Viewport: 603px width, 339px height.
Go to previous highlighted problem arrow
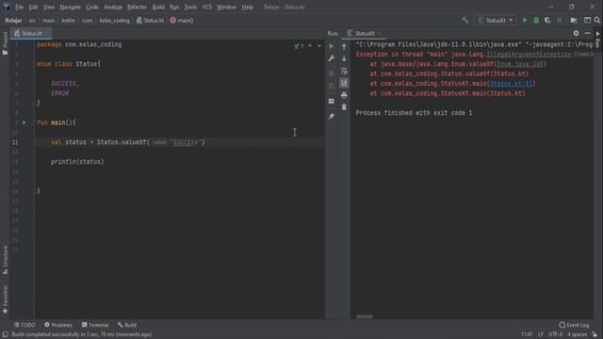(310, 46)
